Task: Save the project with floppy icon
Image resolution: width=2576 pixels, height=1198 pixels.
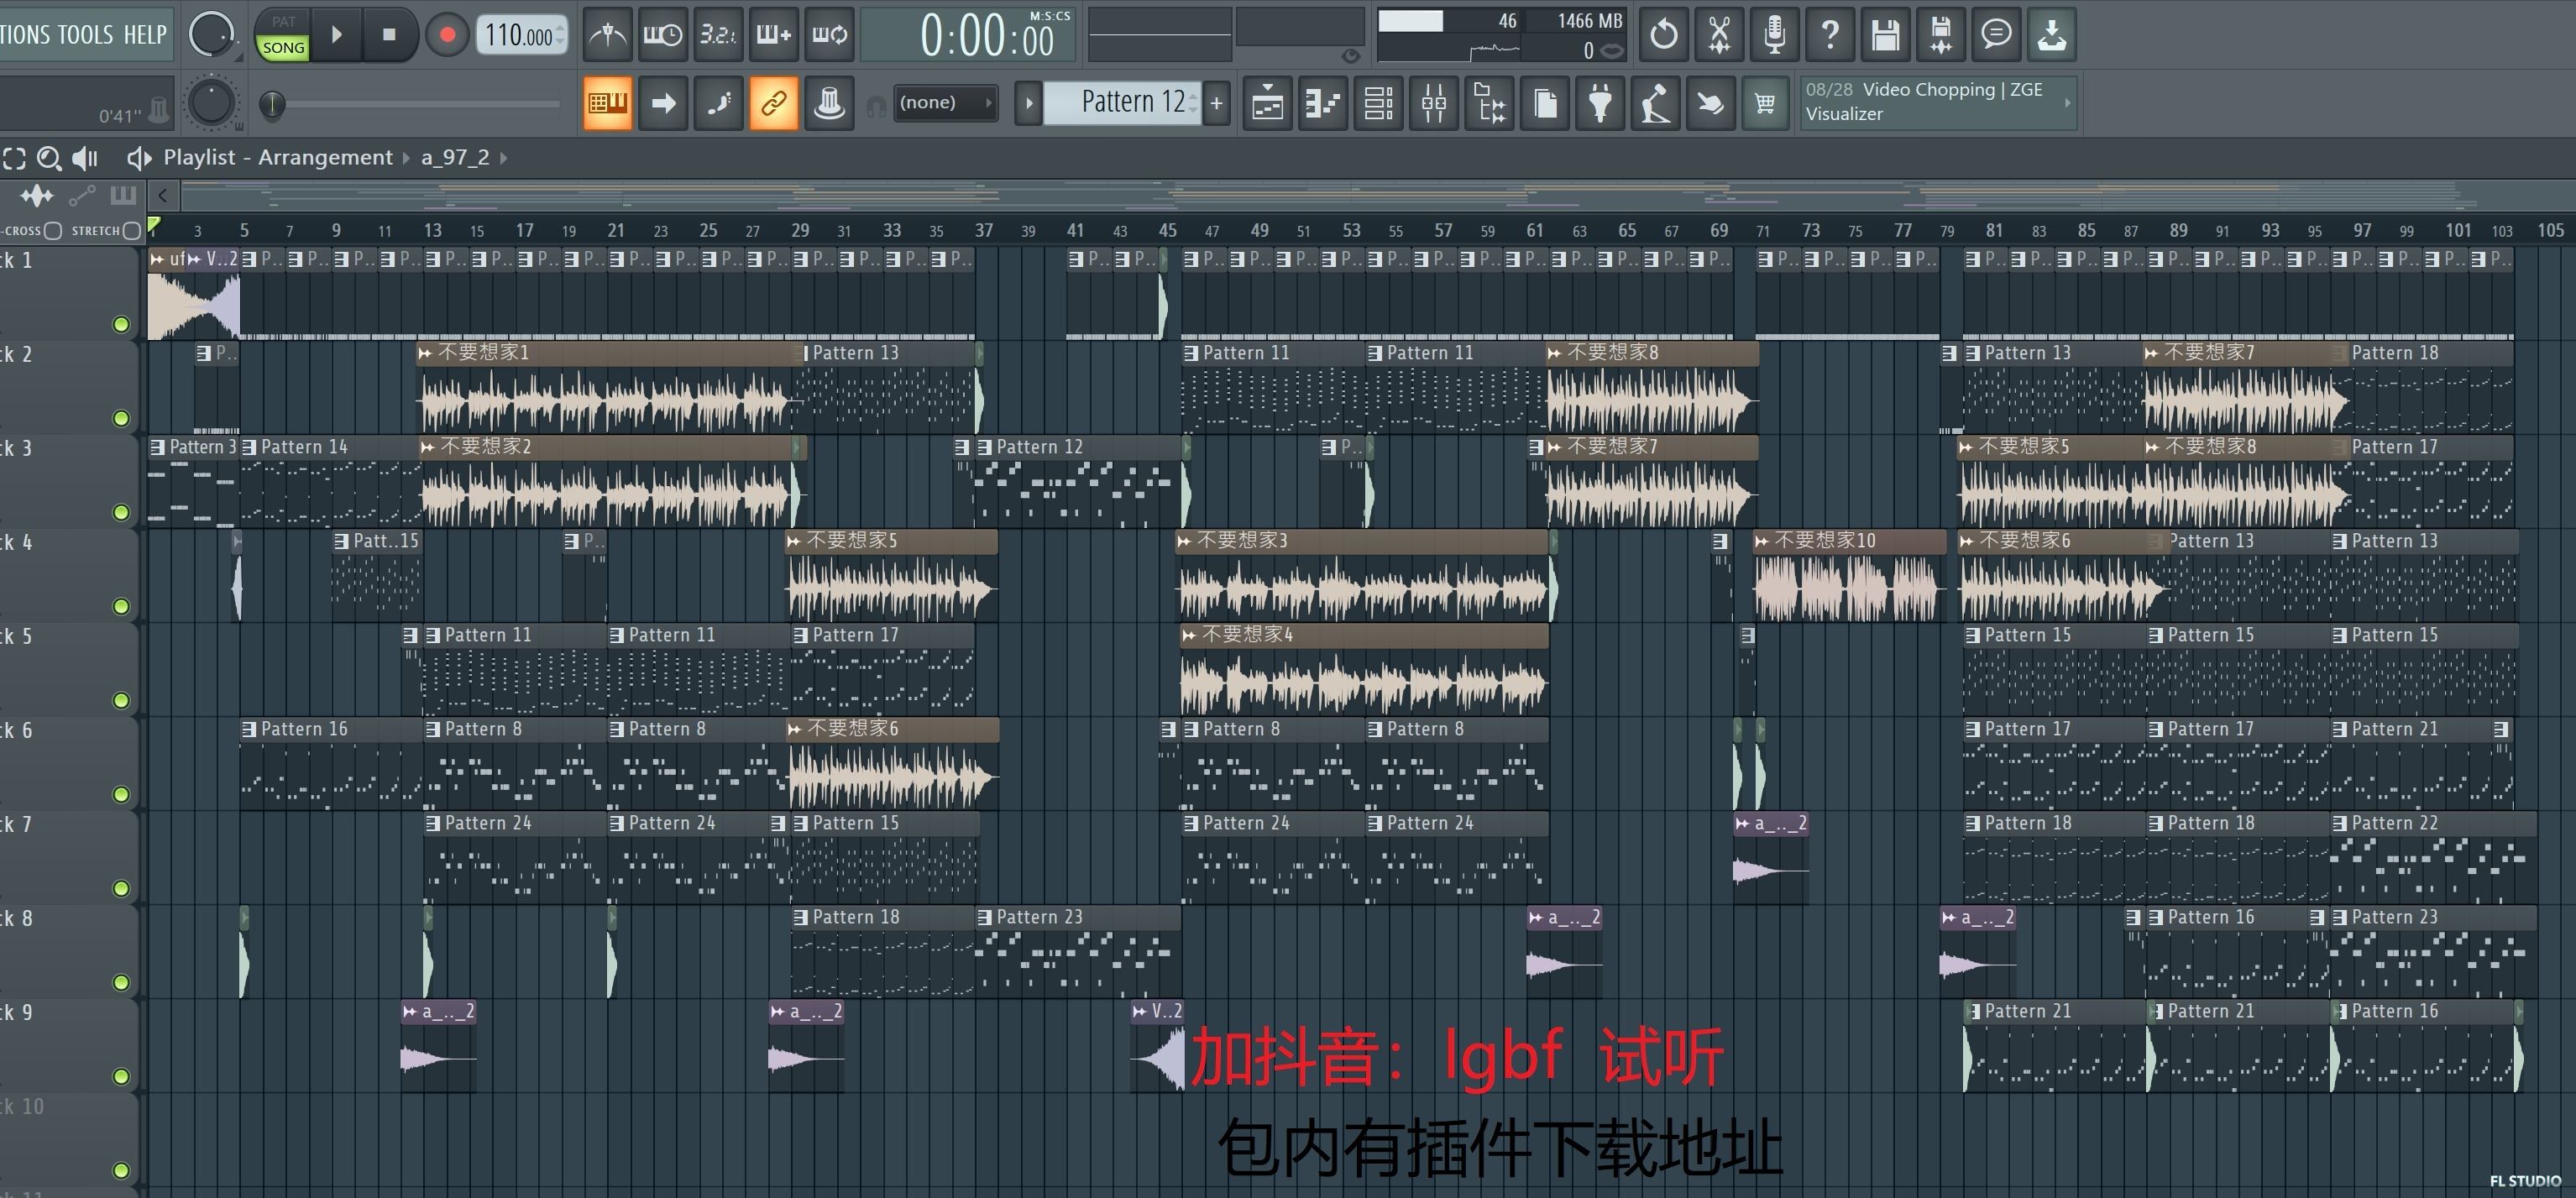Action: tap(1885, 35)
